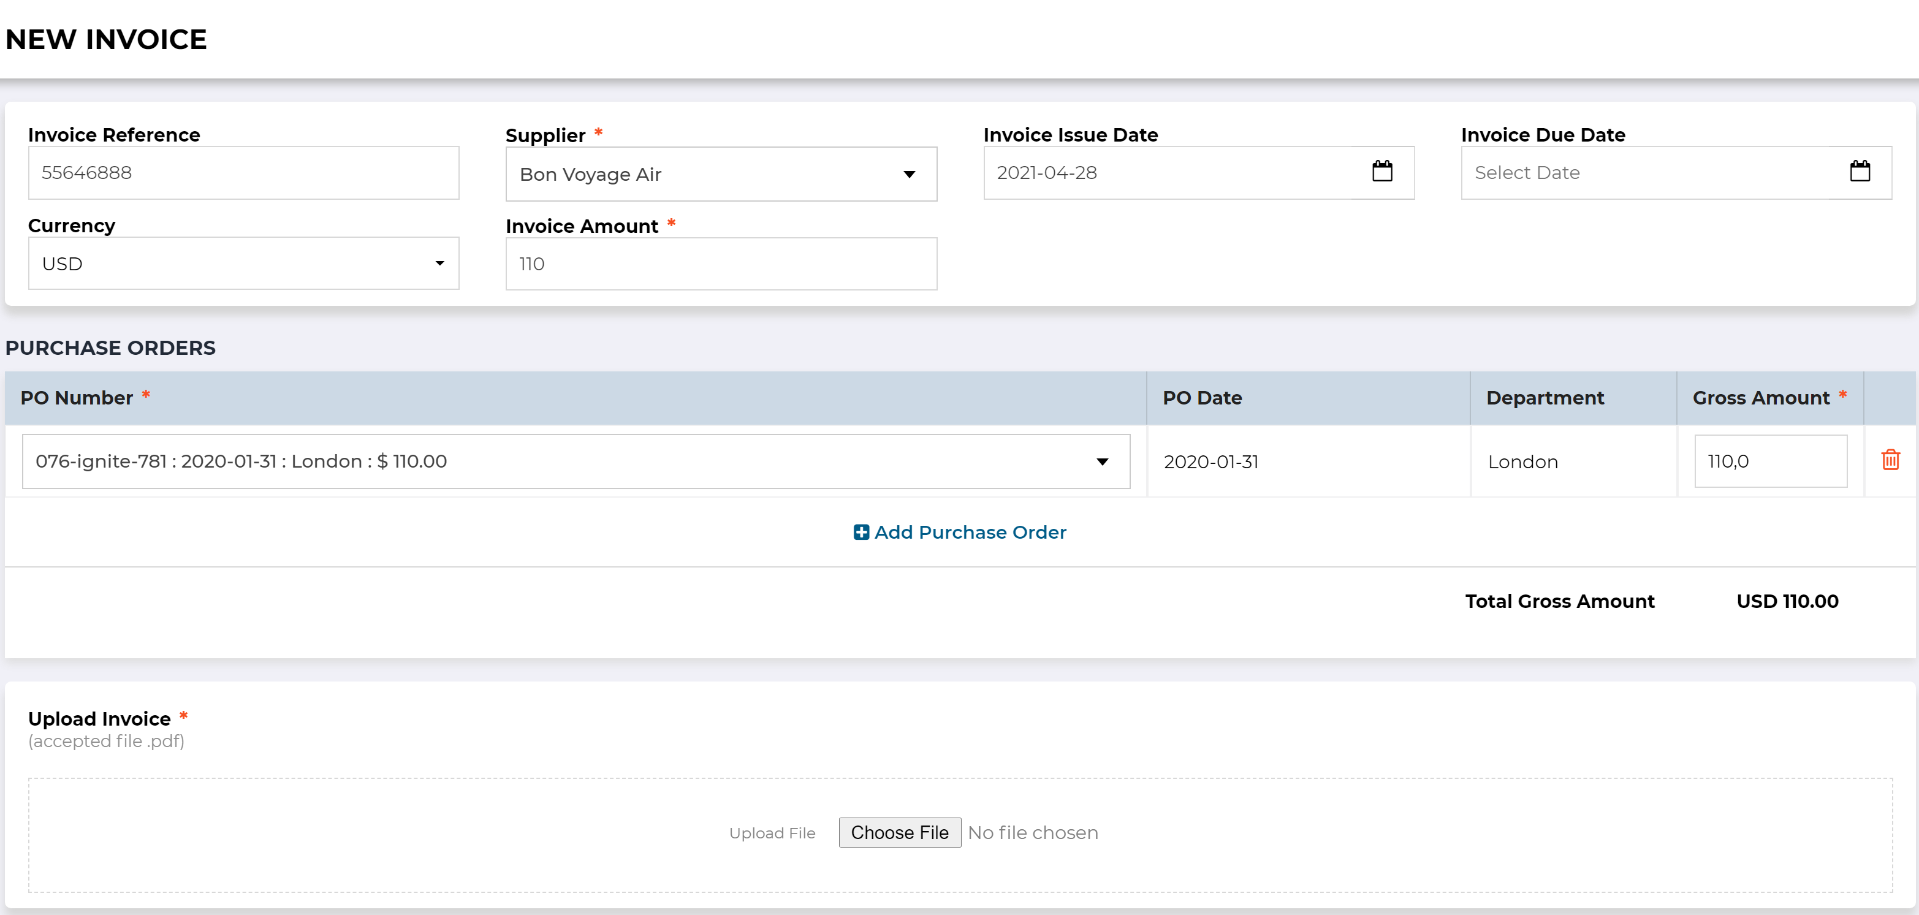Click the Choose File button
This screenshot has width=1919, height=915.
(900, 832)
